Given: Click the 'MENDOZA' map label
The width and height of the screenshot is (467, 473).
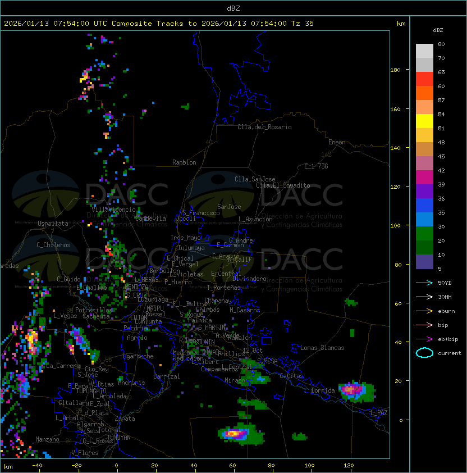Looking at the screenshot, I should pyautogui.click(x=136, y=286).
